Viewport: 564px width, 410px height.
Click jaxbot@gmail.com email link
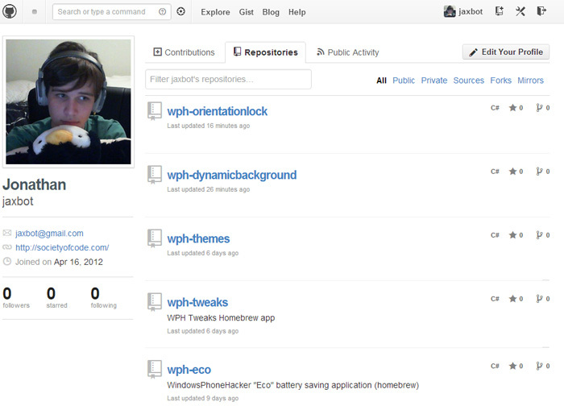49,234
